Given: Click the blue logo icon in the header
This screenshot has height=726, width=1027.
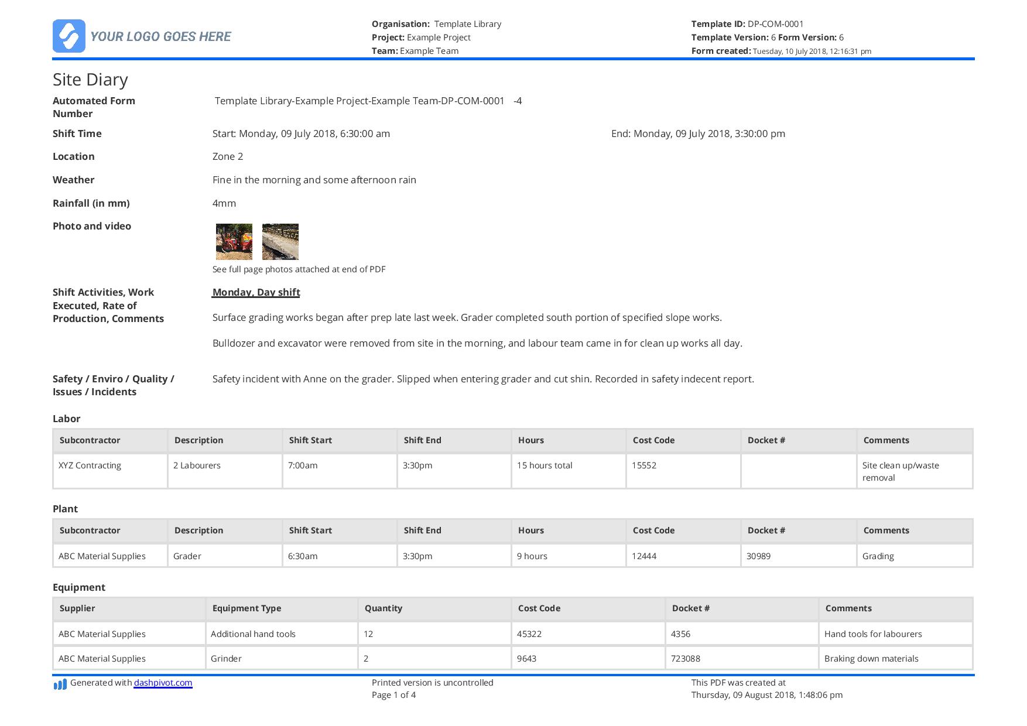Looking at the screenshot, I should [x=69, y=36].
